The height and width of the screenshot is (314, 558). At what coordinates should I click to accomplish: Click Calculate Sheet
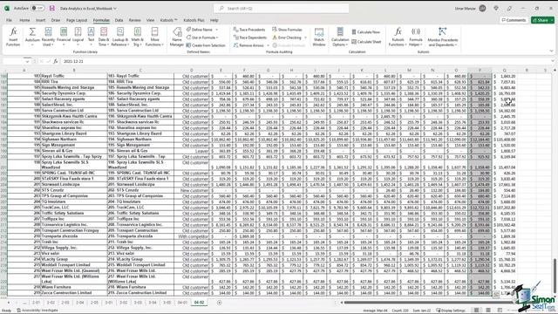[x=366, y=42]
